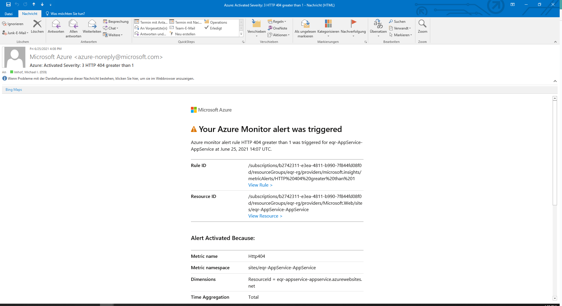Click the 'Total' time aggregation value

pyautogui.click(x=253, y=297)
